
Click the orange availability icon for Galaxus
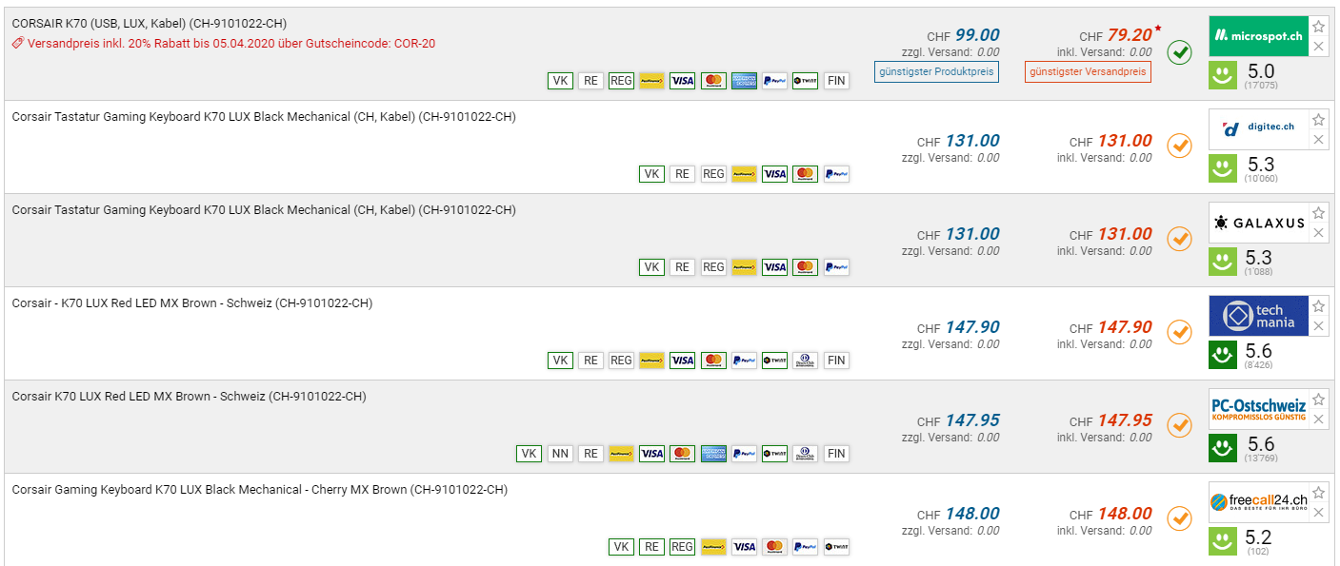[1179, 239]
